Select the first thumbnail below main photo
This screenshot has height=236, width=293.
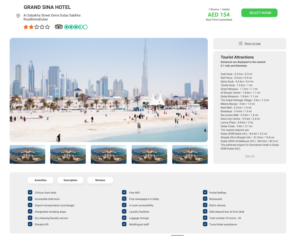click(27, 154)
